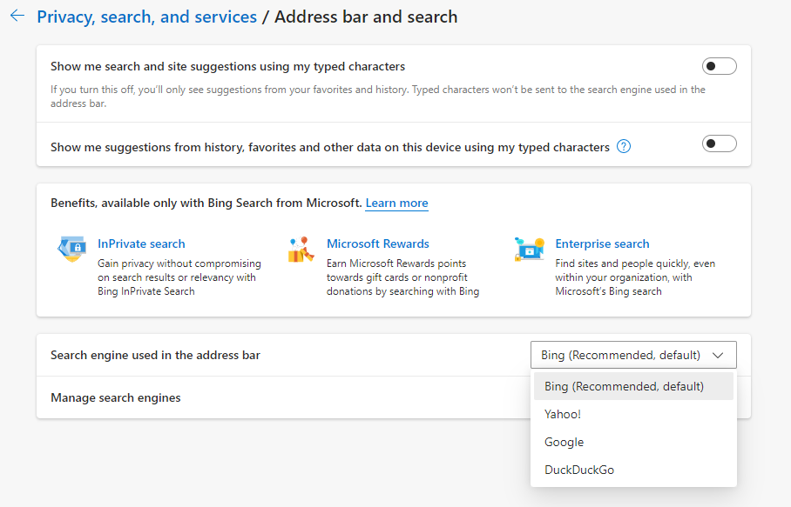Toggle search and site suggestions switch
791x507 pixels.
(x=719, y=66)
